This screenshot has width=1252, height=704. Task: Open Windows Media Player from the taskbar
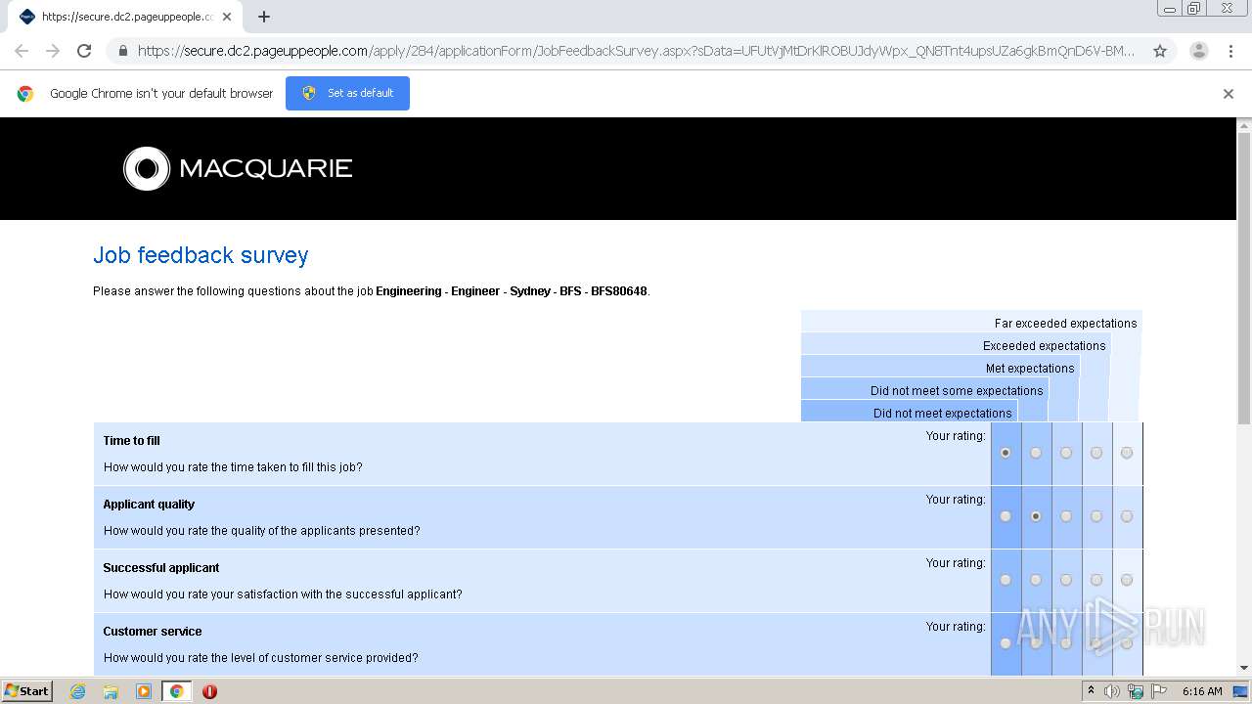[x=144, y=691]
